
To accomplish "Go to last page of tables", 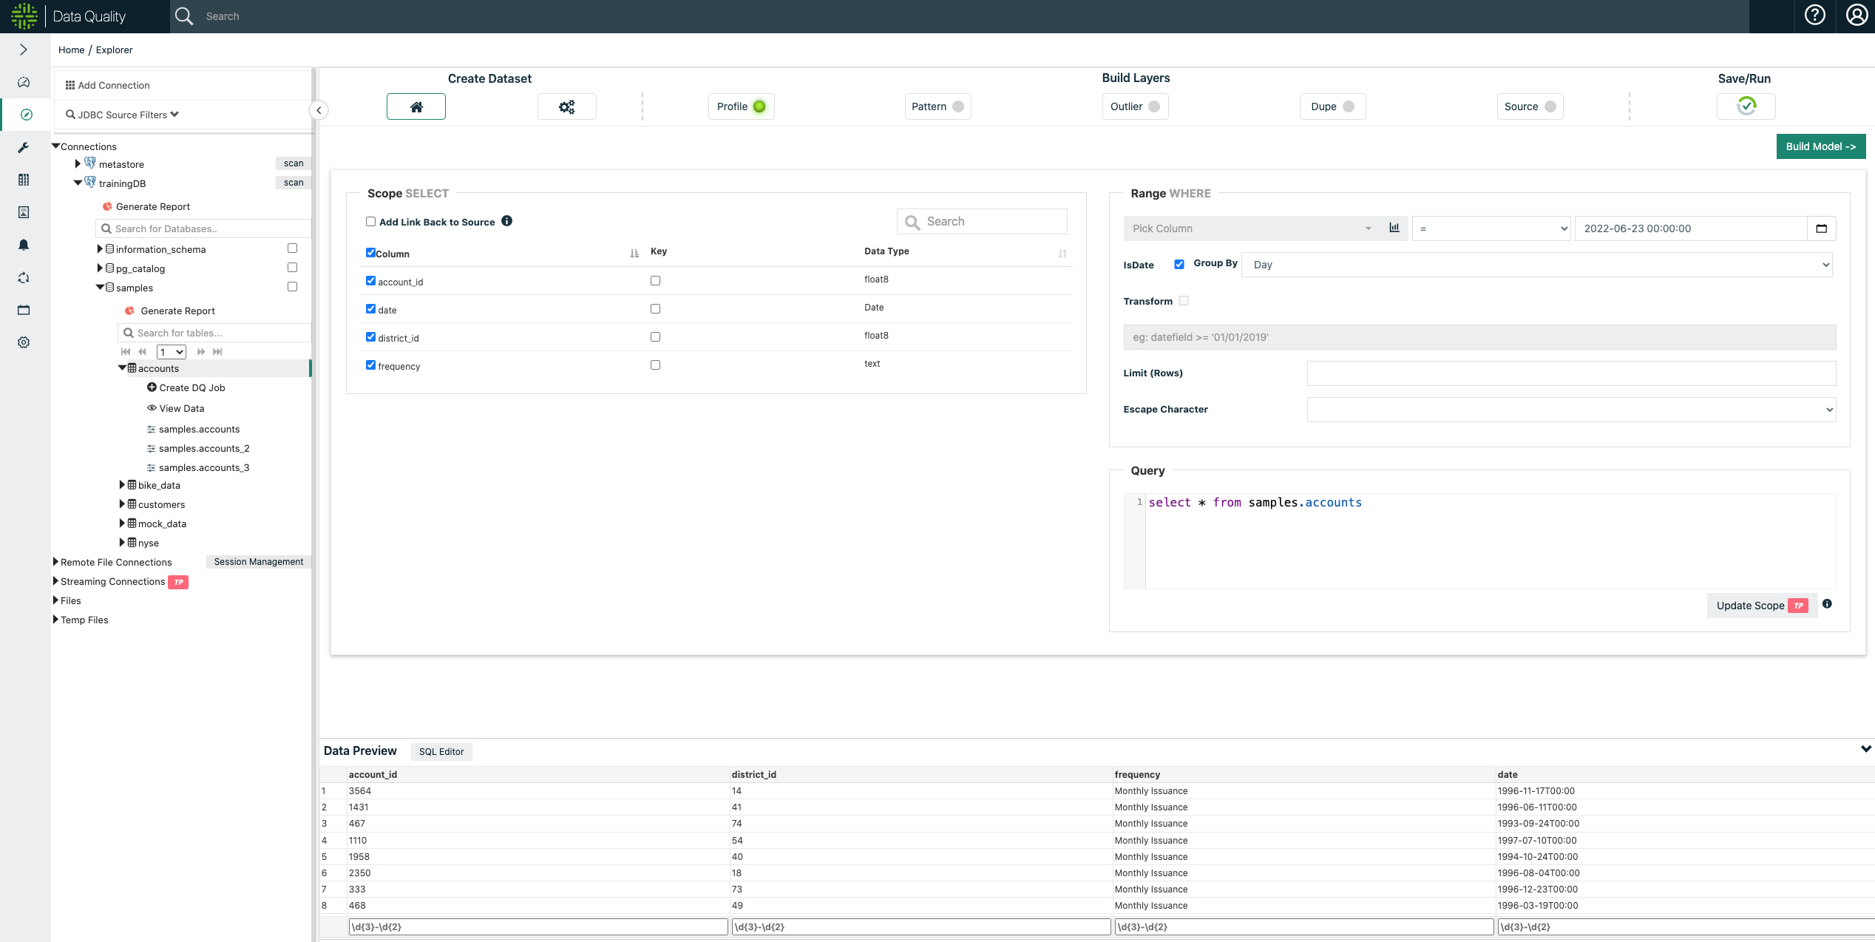I will 217,352.
